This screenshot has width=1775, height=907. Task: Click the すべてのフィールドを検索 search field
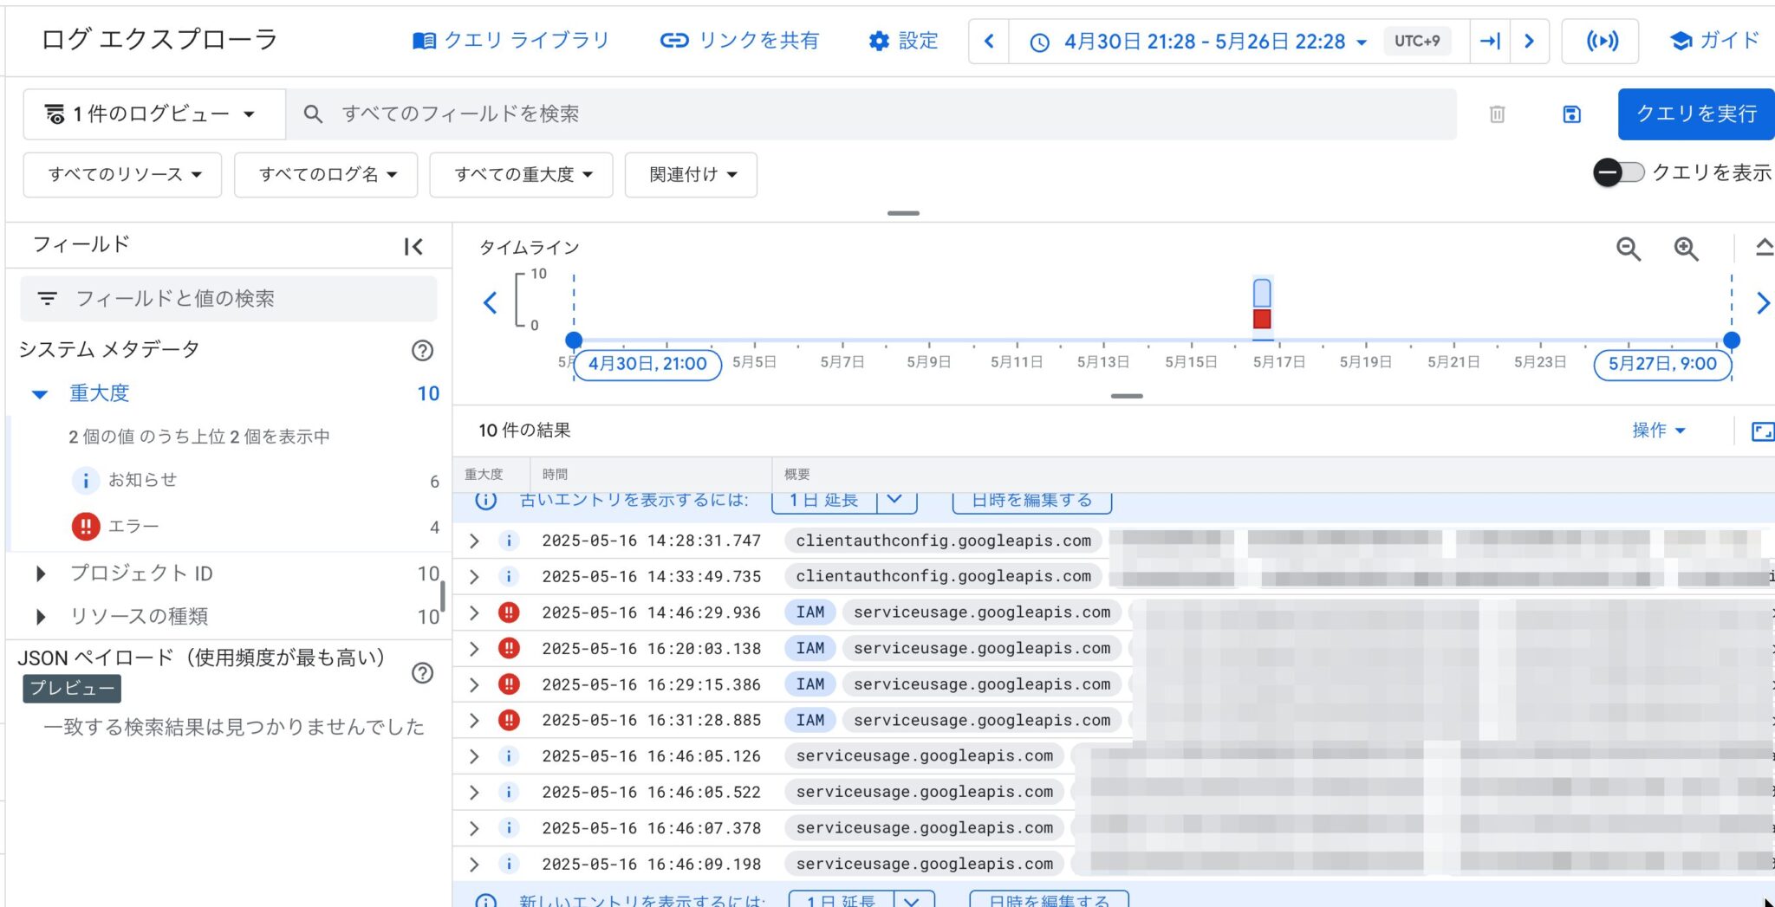(607, 113)
